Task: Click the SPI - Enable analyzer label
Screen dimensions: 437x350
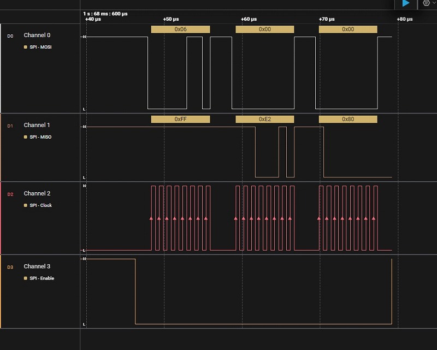Action: click(x=42, y=278)
